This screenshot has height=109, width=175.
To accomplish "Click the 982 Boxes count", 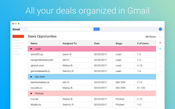I will pos(150,37).
